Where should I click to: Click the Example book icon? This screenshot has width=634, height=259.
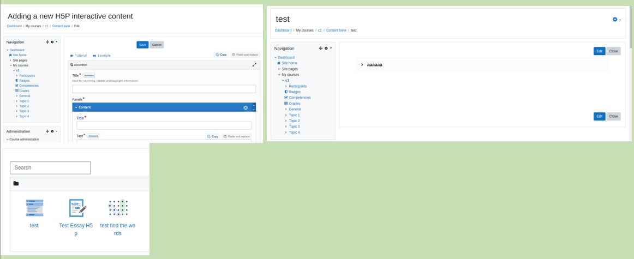[x=94, y=56]
